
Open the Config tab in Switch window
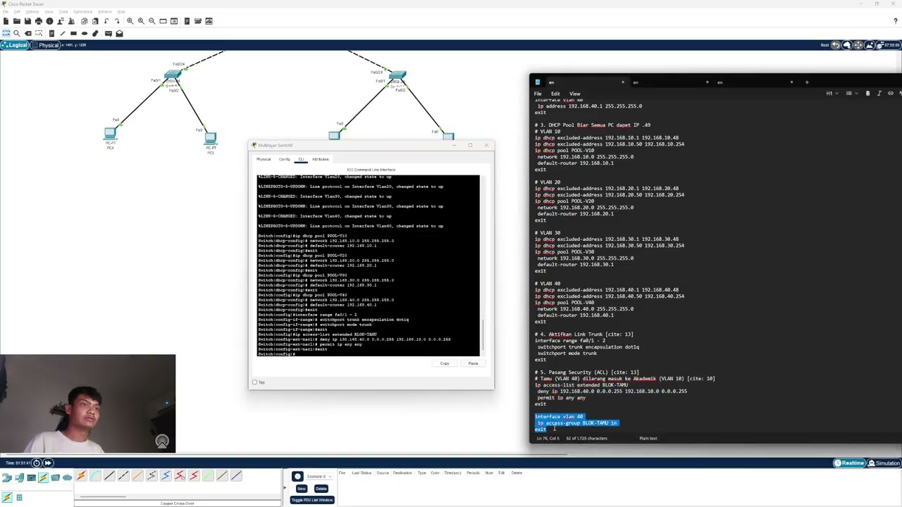tap(284, 159)
